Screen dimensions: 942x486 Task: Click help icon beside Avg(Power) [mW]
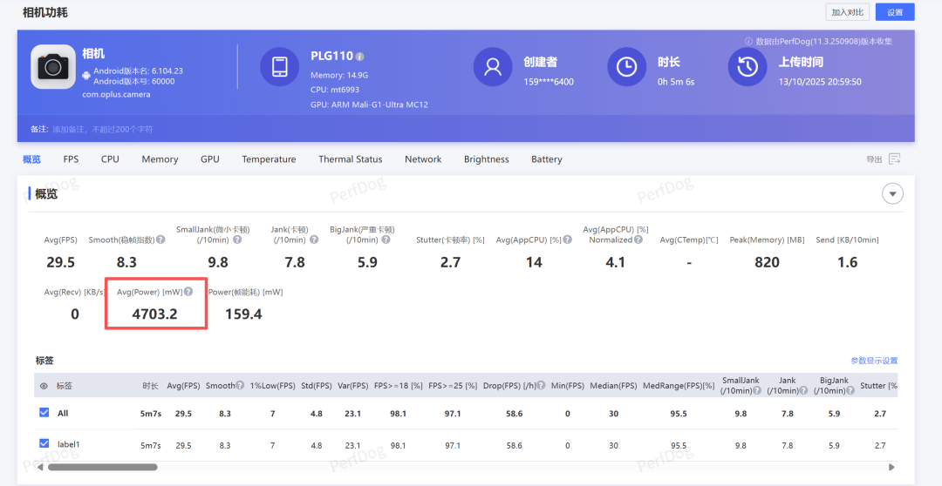[188, 292]
